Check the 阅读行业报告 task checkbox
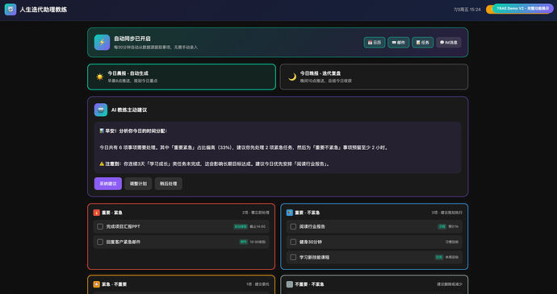 pos(293,226)
